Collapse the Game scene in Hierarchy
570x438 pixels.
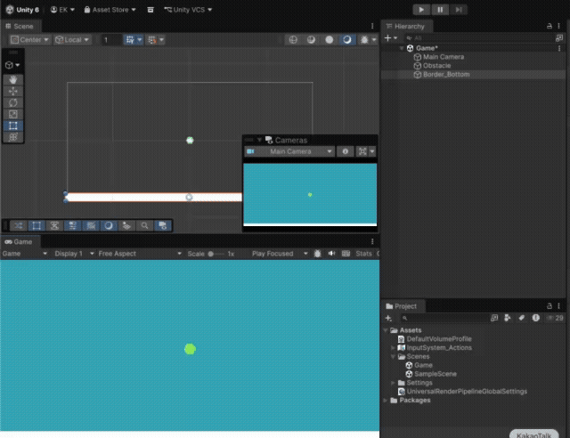(x=402, y=48)
